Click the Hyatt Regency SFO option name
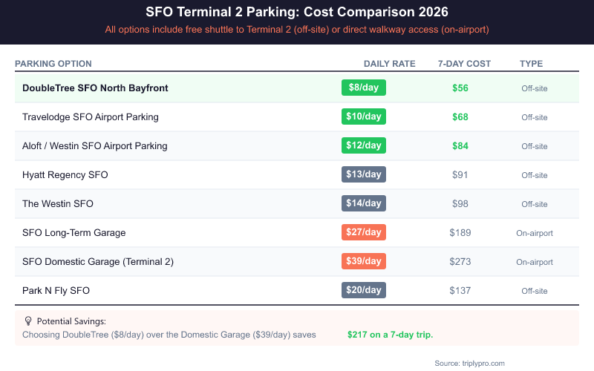The width and height of the screenshot is (594, 371). 65,174
